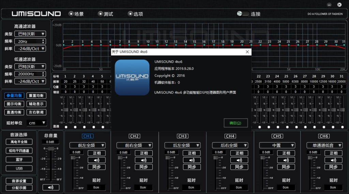Toggle the 连接 connection switch
This screenshot has width=349, height=194.
pos(243,14)
